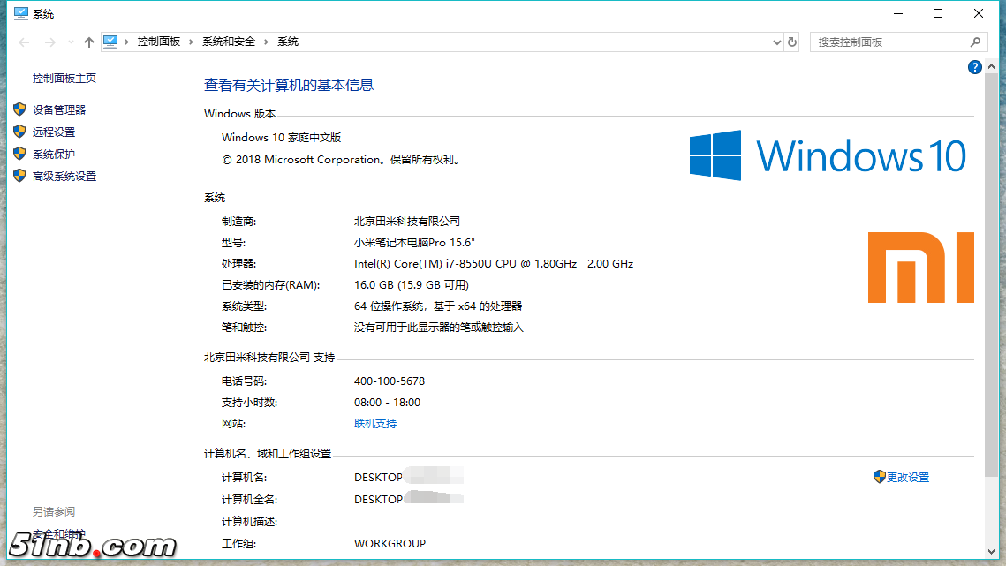Image resolution: width=1006 pixels, height=566 pixels.
Task: Click the search magnifier icon
Action: [x=975, y=42]
